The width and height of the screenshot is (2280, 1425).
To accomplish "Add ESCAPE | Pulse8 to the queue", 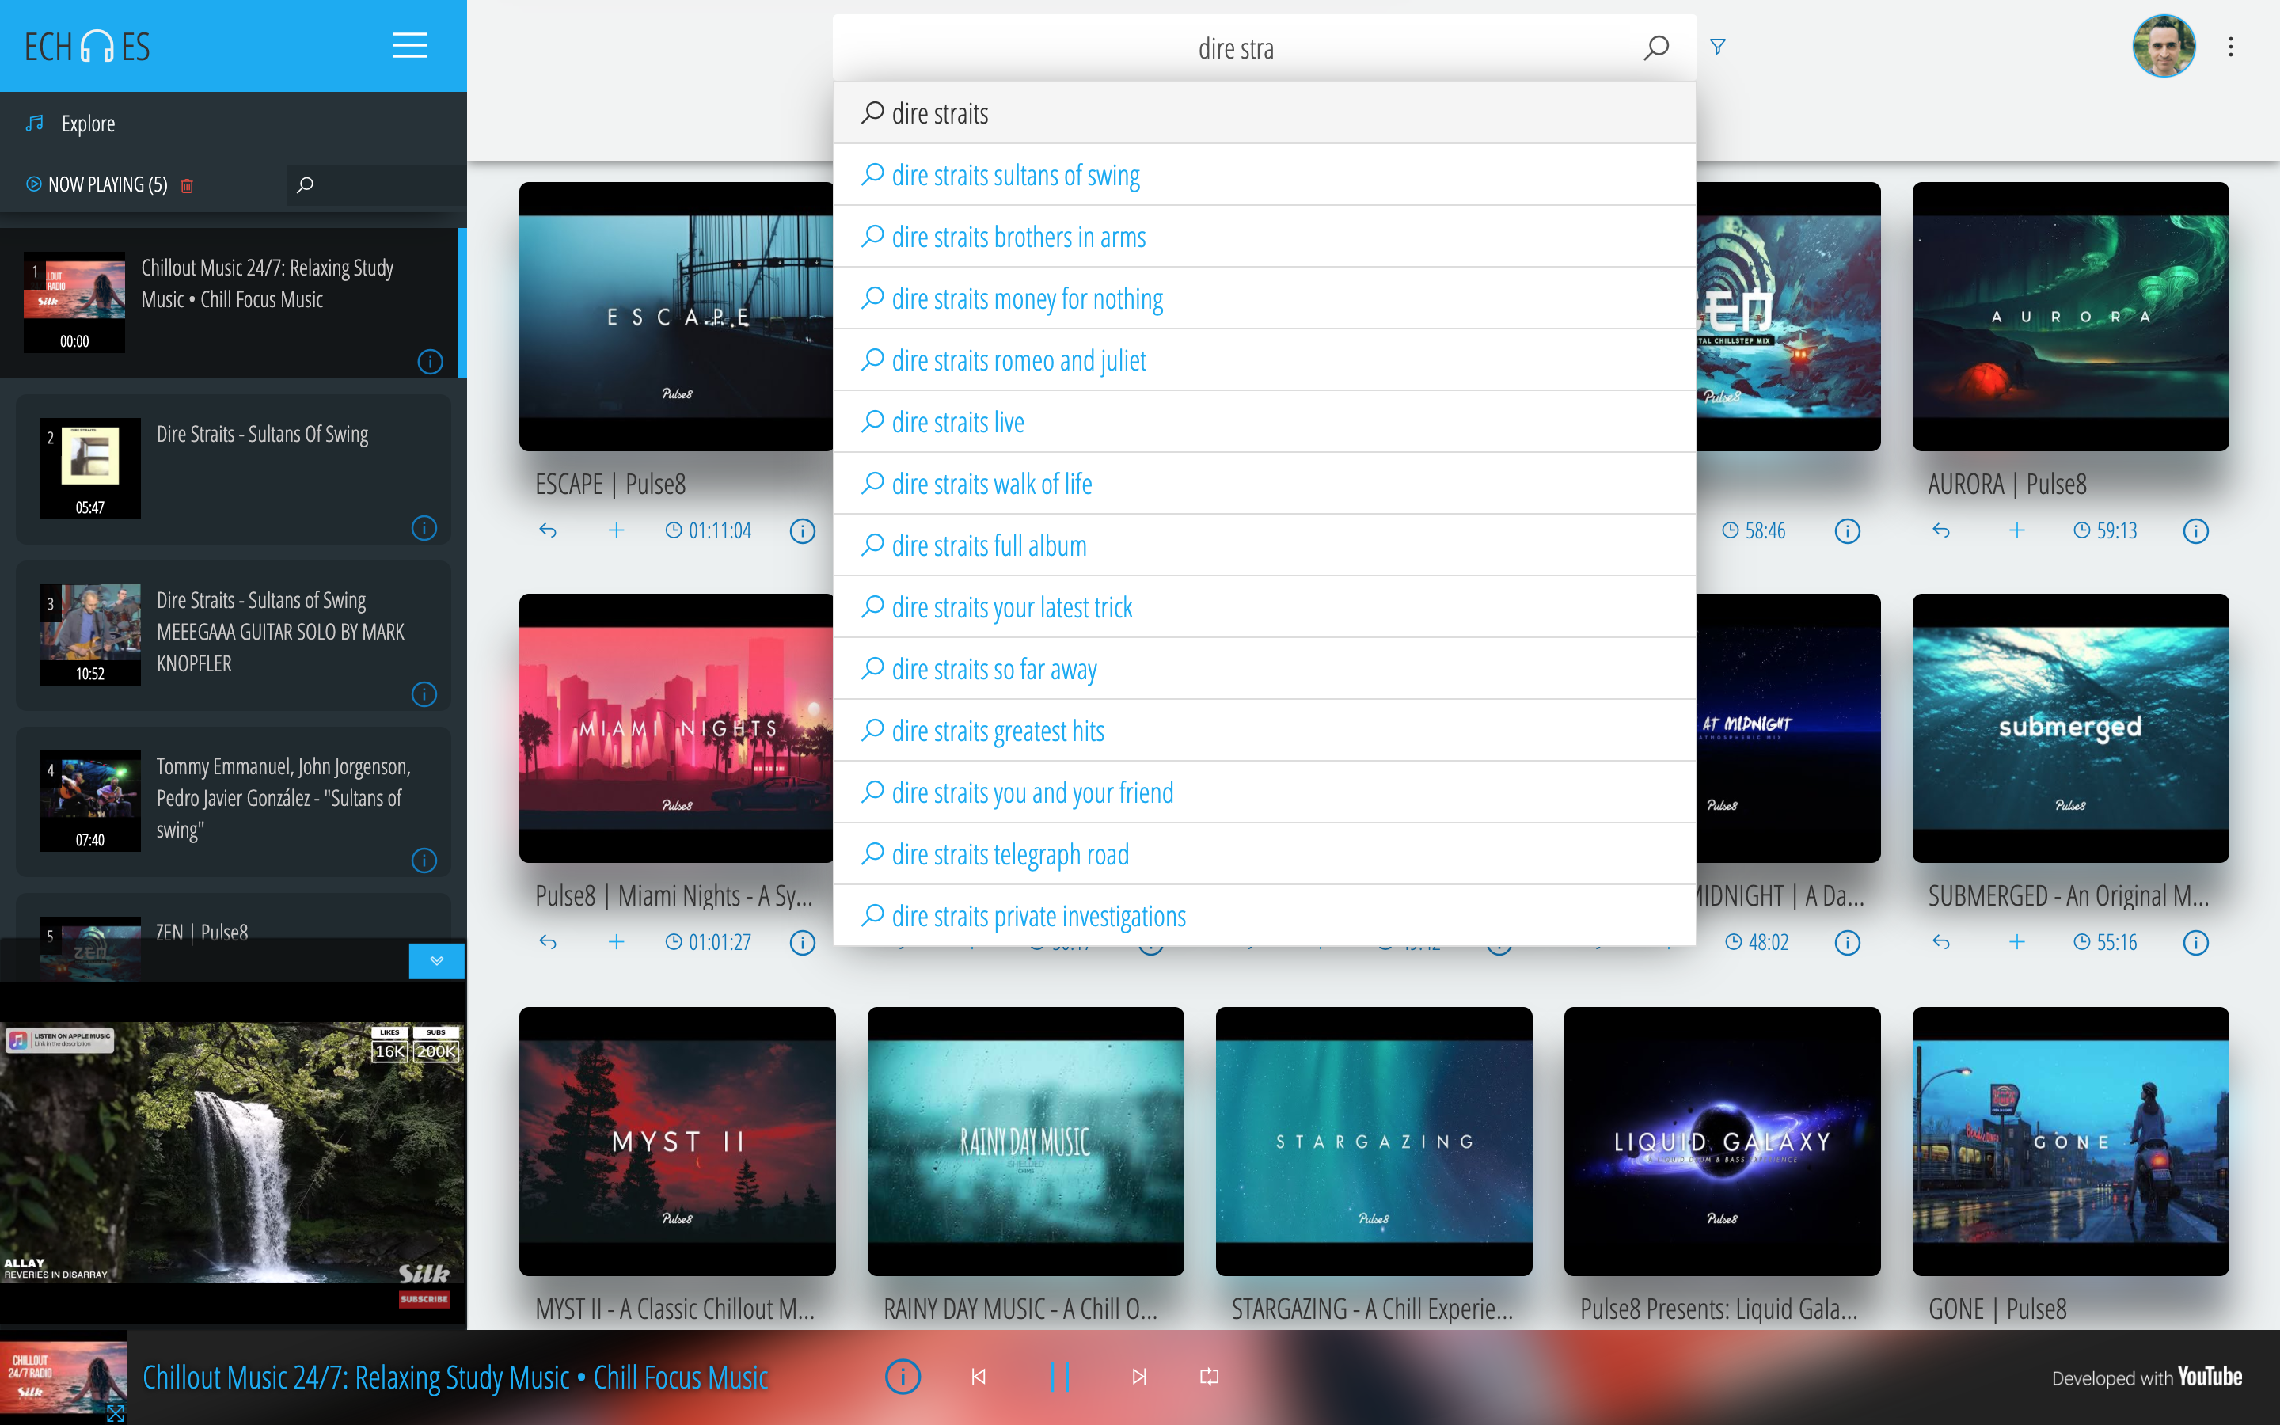I will (616, 530).
